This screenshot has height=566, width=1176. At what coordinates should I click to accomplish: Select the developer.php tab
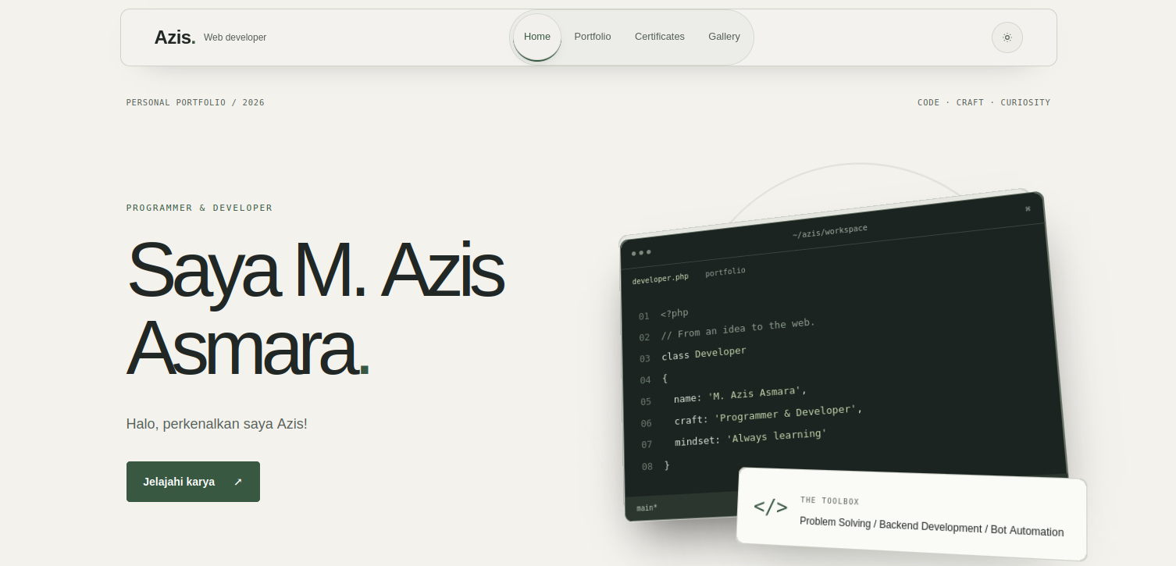(661, 279)
